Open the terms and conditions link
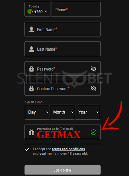The height and width of the screenshot is (176, 129). [68, 149]
